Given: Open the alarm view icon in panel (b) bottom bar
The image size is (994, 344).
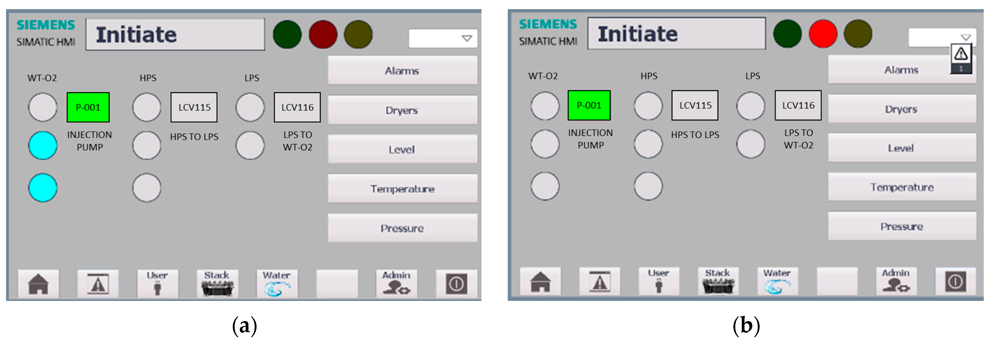Looking at the screenshot, I should 600,282.
